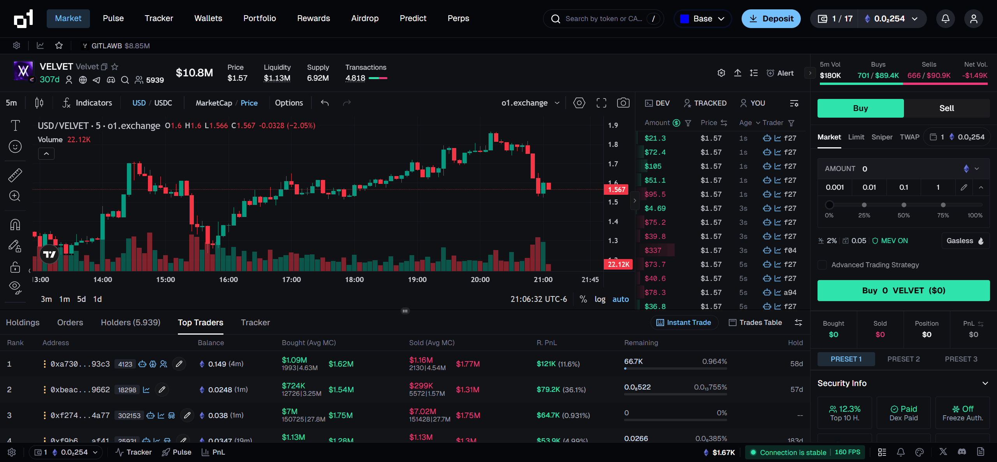997x462 pixels.
Task: Click the Deposit button
Action: point(771,19)
